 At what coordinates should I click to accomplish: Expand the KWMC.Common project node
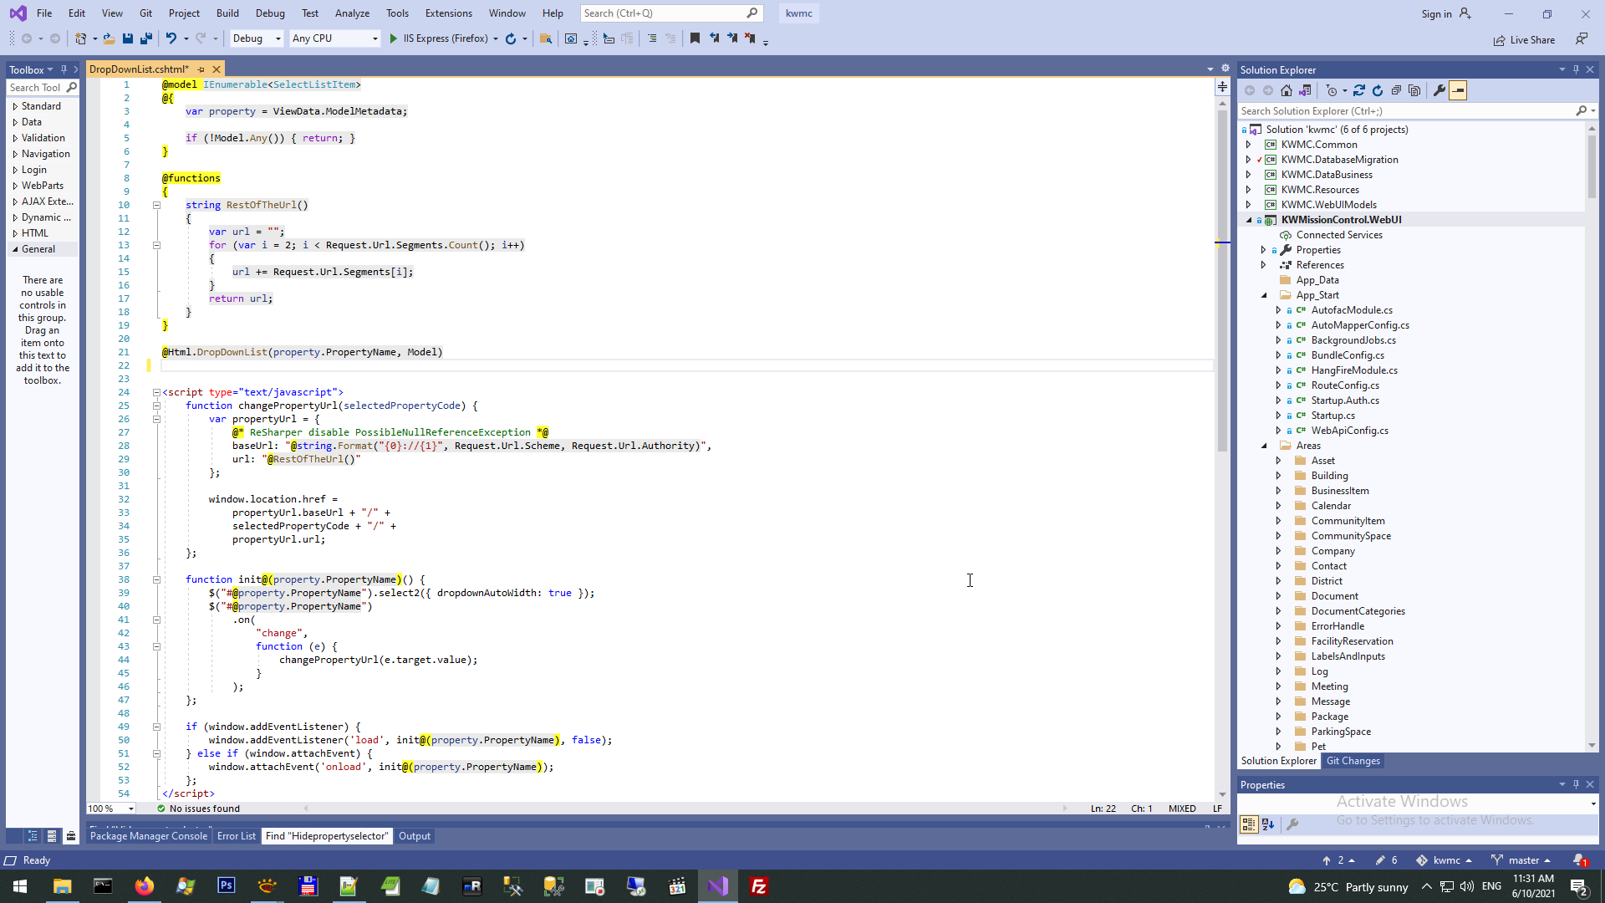pos(1249,145)
